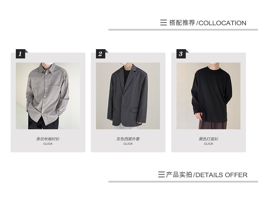
Task: Click CLICK under 灰色西装外套
Action: click(x=128, y=144)
